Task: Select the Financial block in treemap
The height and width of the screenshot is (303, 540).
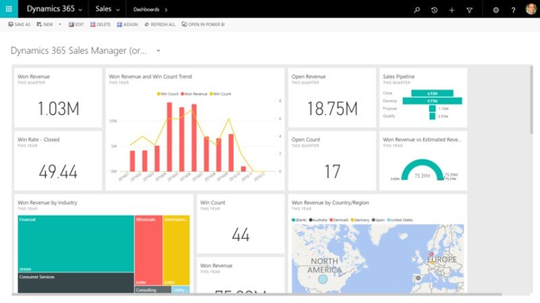Action: pyautogui.click(x=74, y=244)
